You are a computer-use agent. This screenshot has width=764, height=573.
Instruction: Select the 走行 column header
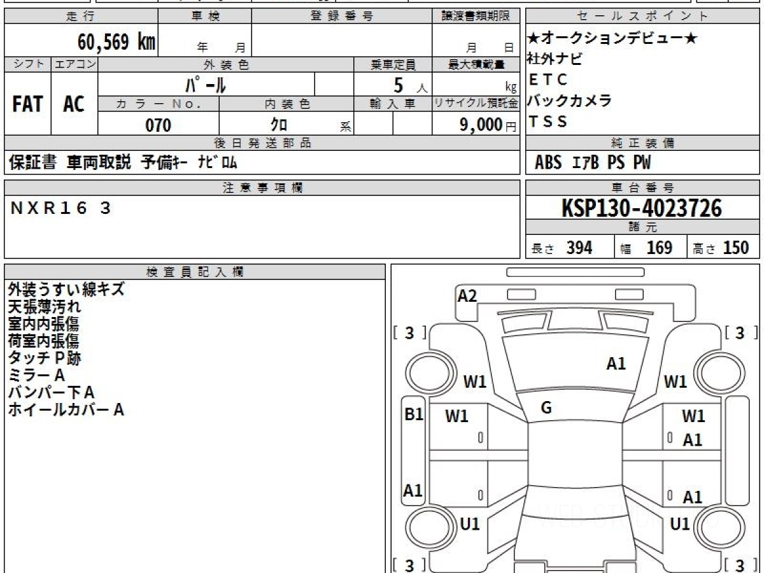coord(80,17)
